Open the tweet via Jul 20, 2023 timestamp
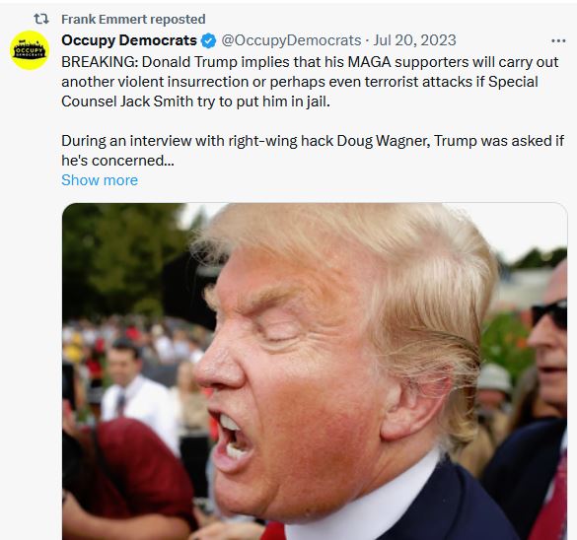This screenshot has height=540, width=577. click(414, 40)
